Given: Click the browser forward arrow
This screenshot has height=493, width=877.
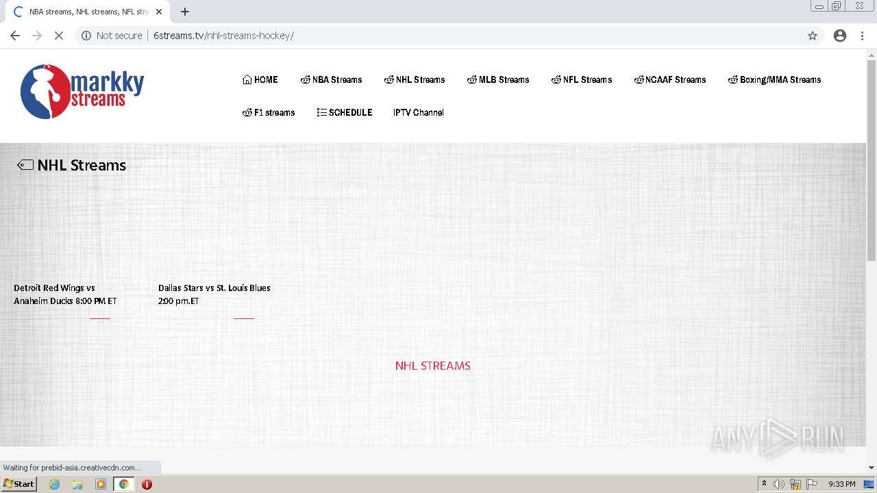Looking at the screenshot, I should pos(37,36).
